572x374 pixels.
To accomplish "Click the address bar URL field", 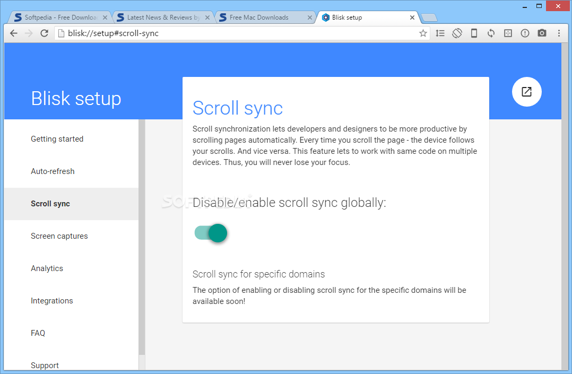I will (x=241, y=33).
